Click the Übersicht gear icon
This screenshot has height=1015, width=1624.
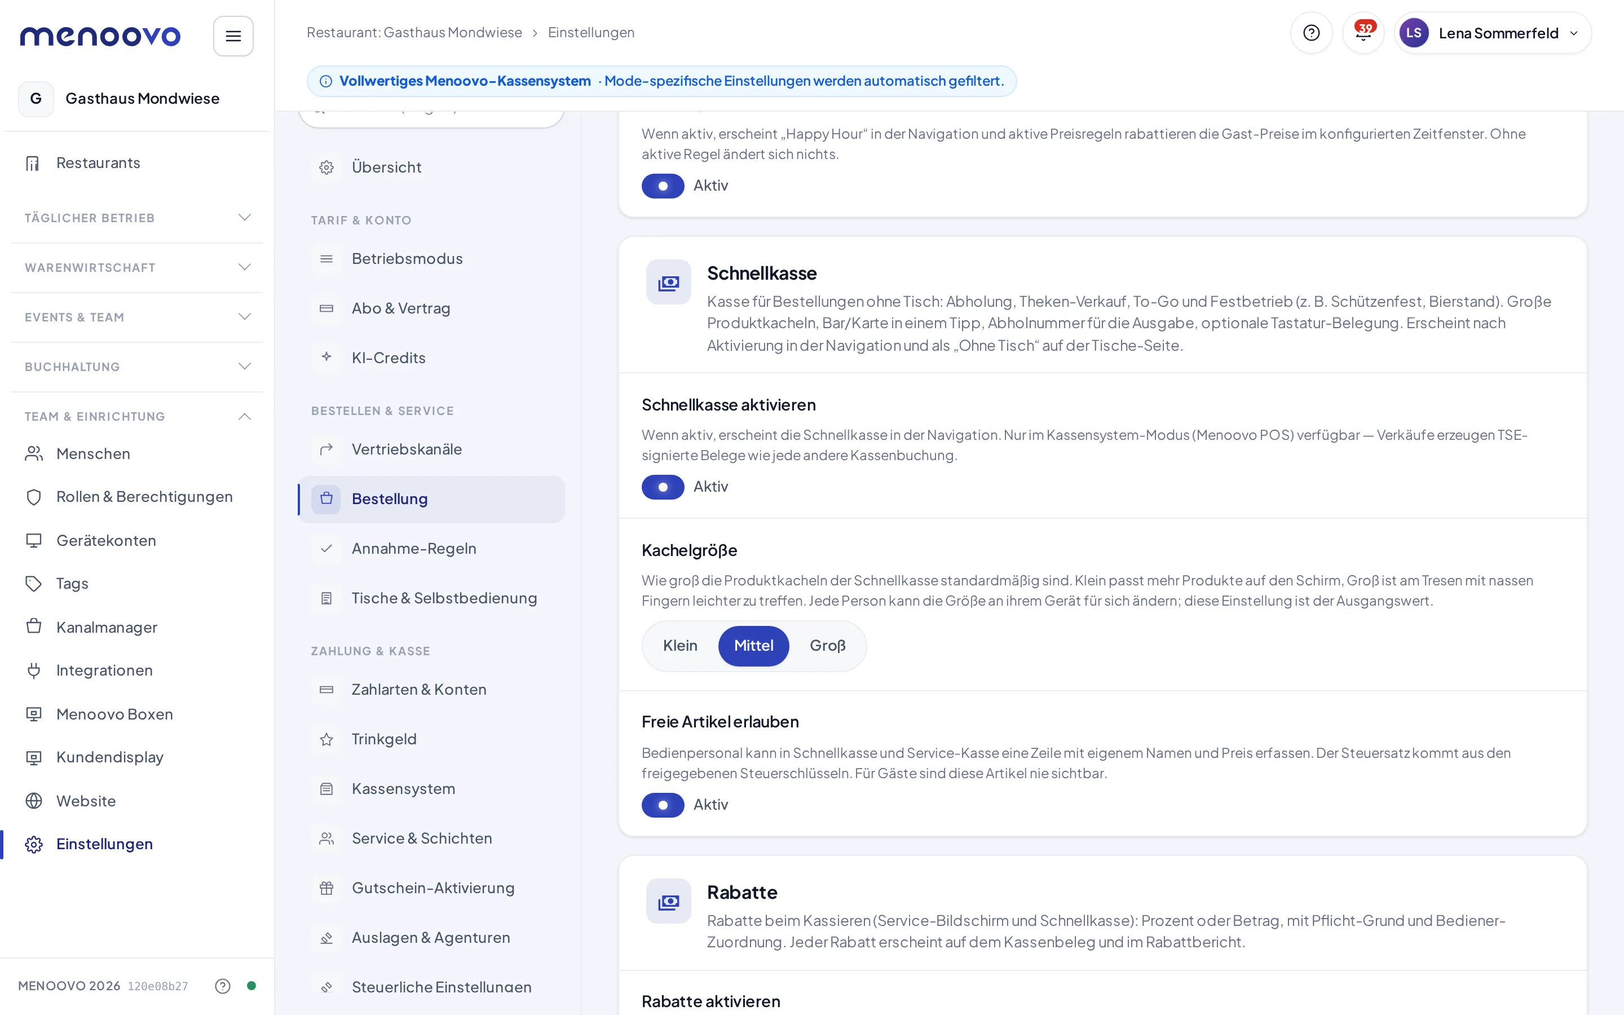[x=326, y=167]
